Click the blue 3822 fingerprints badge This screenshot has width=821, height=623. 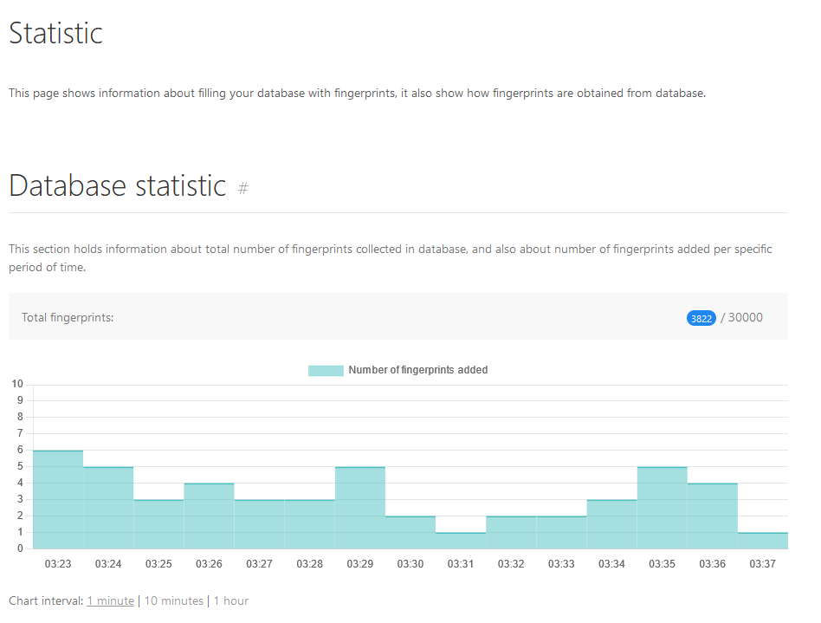(701, 318)
